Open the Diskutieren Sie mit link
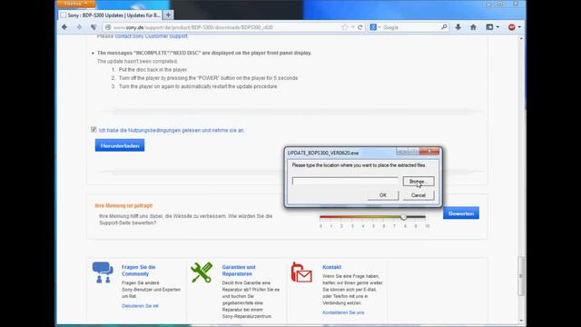Viewport: 581px width, 327px height. click(x=140, y=306)
